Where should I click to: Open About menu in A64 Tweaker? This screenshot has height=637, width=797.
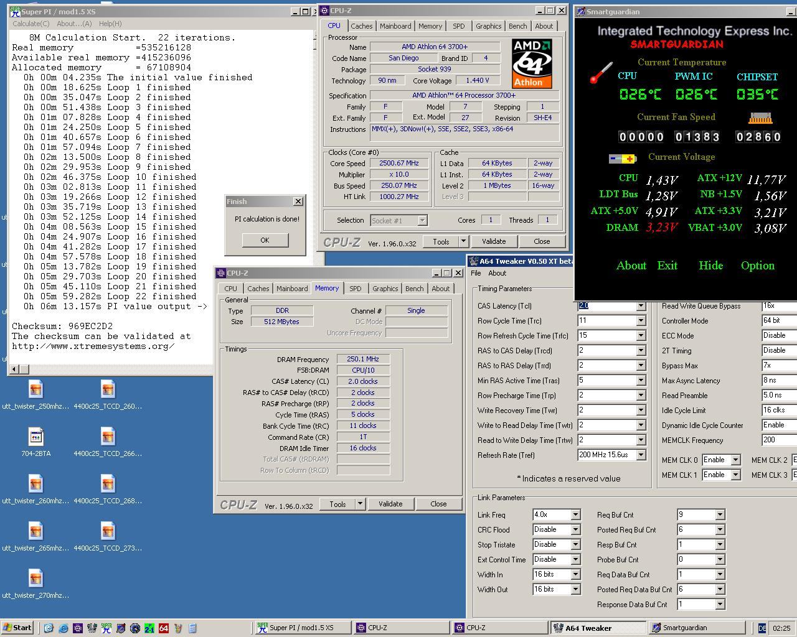tap(497, 273)
